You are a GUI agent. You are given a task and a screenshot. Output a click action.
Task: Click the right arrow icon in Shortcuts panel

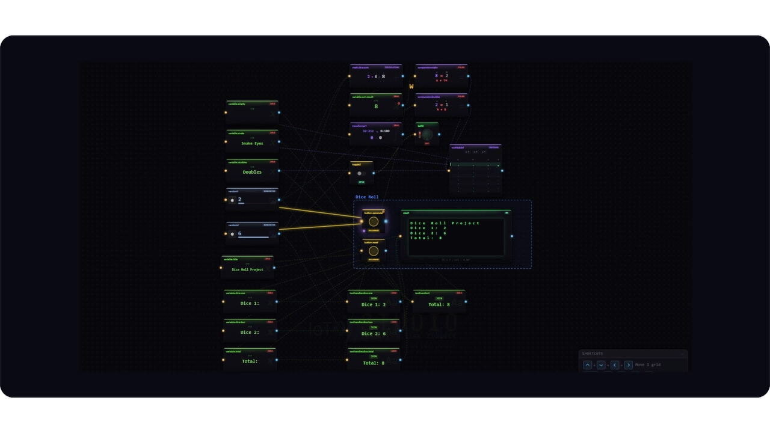pyautogui.click(x=629, y=365)
